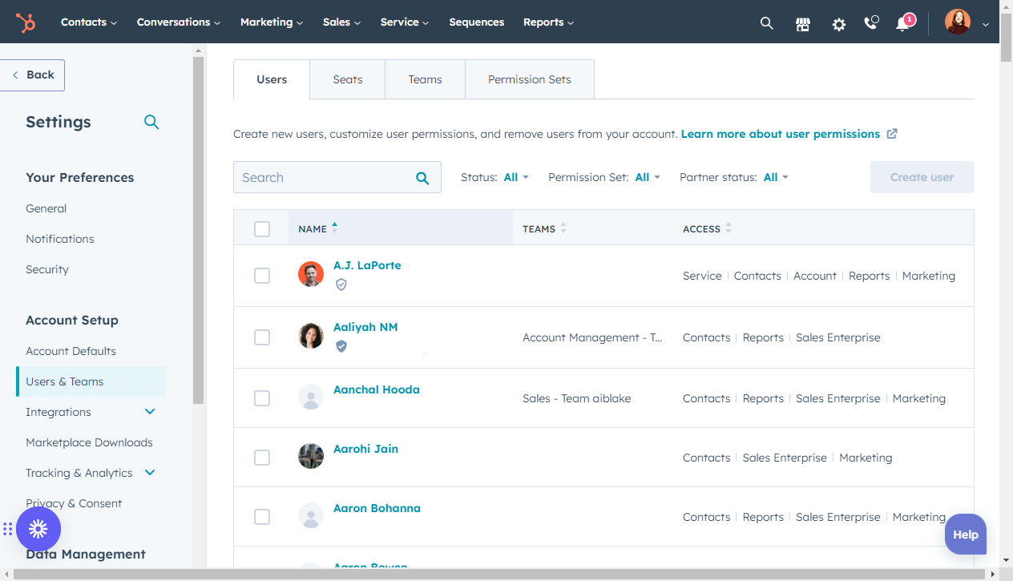This screenshot has height=581, width=1013.
Task: Click into the user Search field
Action: point(337,177)
